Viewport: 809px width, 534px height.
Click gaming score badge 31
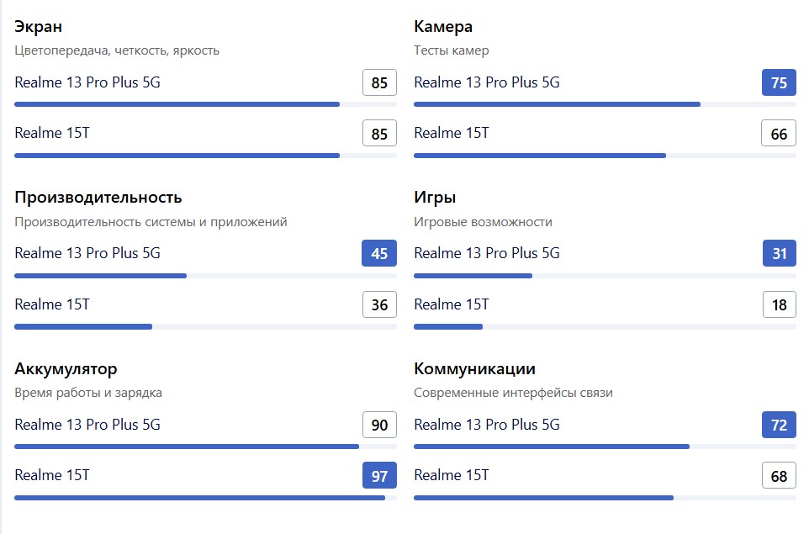[x=779, y=253]
